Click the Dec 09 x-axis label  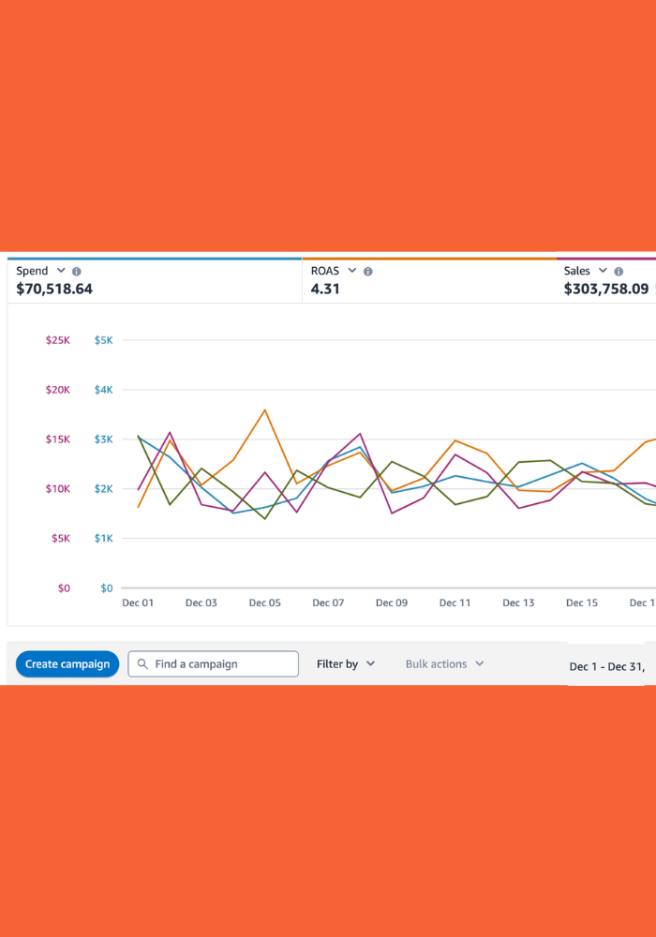tap(392, 602)
